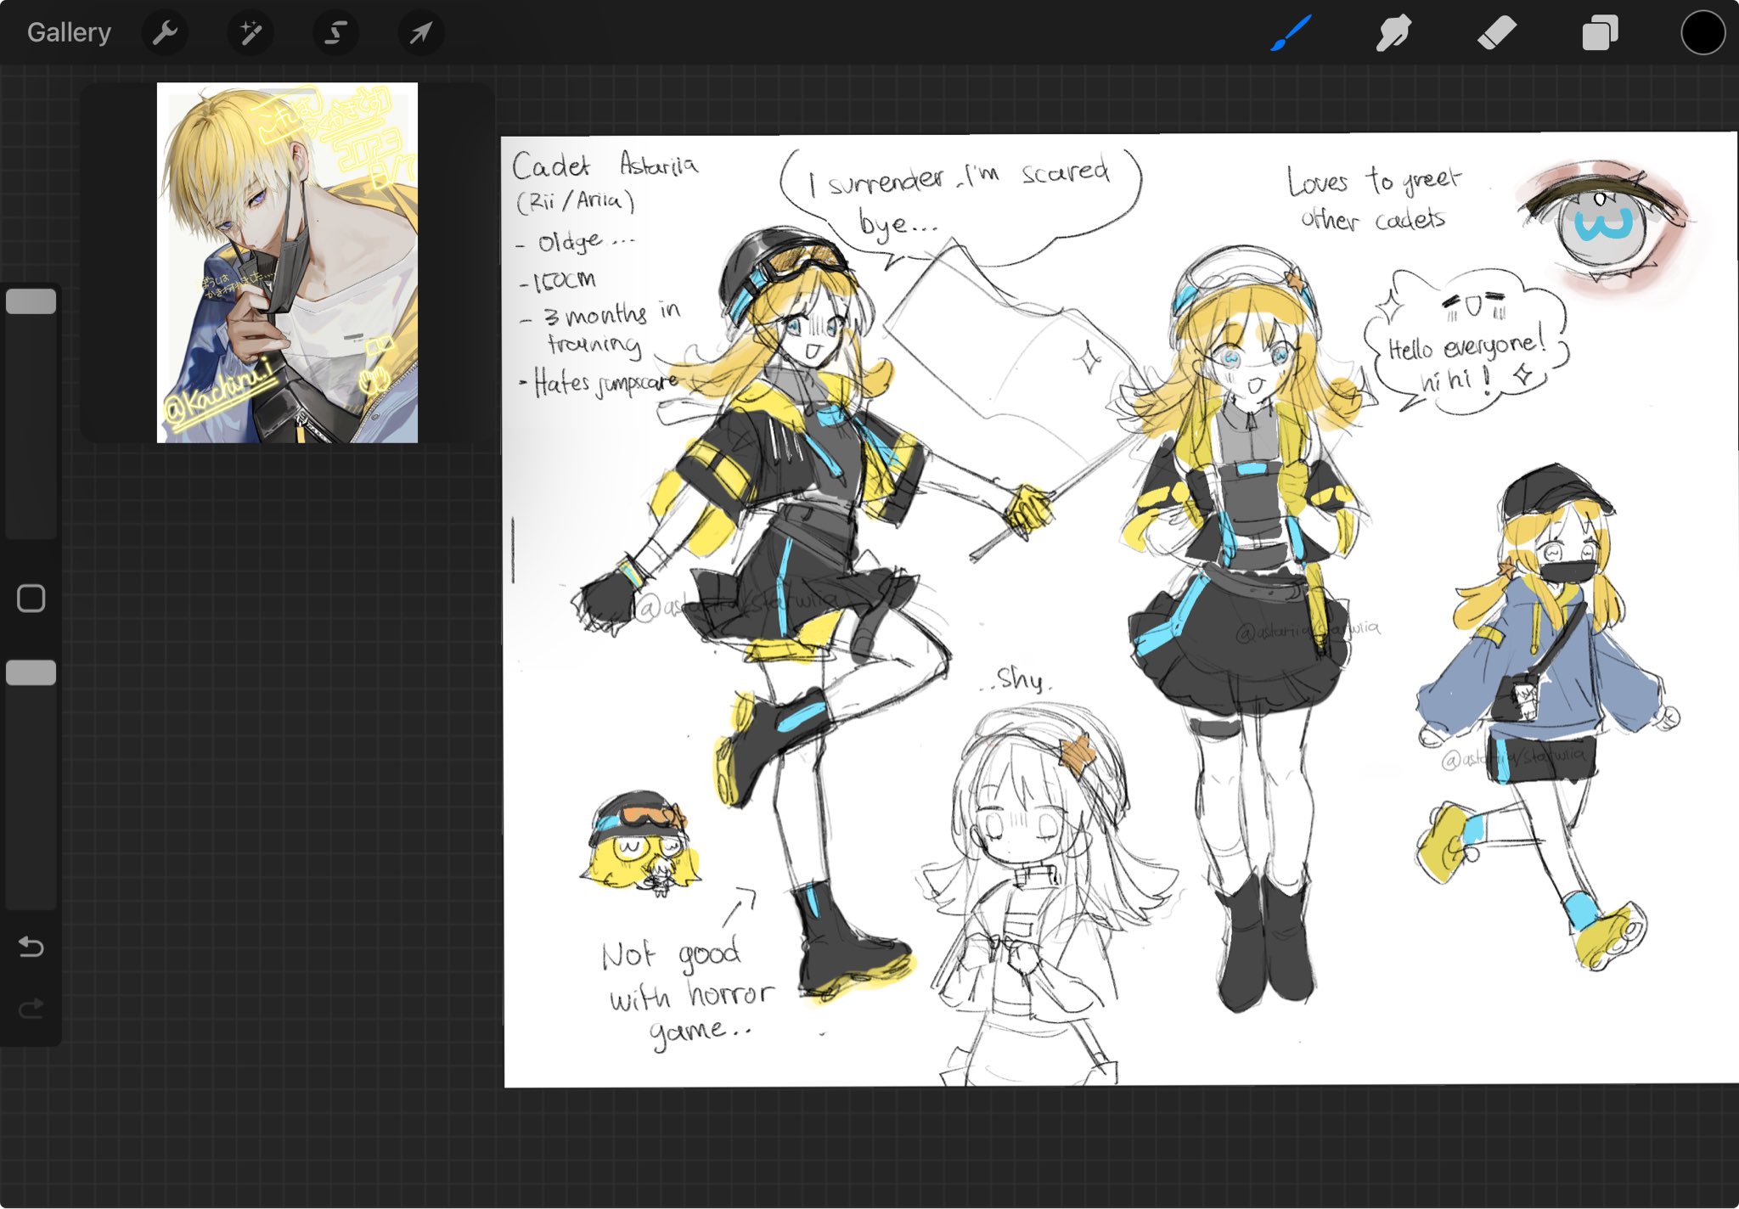Select the Brush tool
This screenshot has height=1209, width=1739.
coord(1292,33)
